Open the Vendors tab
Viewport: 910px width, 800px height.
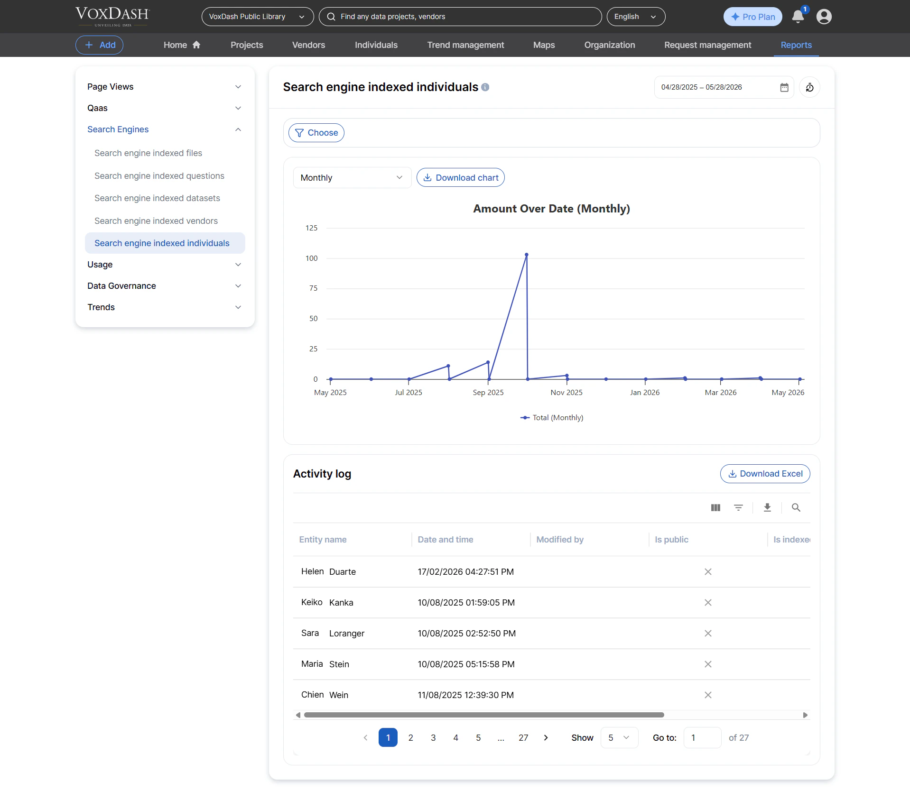pyautogui.click(x=308, y=45)
